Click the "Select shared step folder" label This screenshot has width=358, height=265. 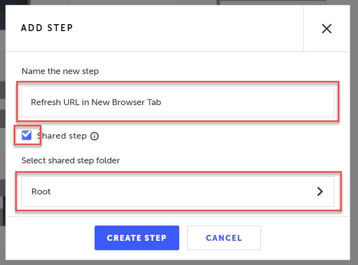point(70,160)
